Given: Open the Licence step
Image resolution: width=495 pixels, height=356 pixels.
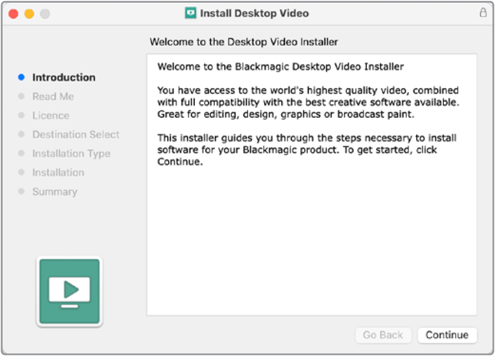Looking at the screenshot, I should 50,116.
